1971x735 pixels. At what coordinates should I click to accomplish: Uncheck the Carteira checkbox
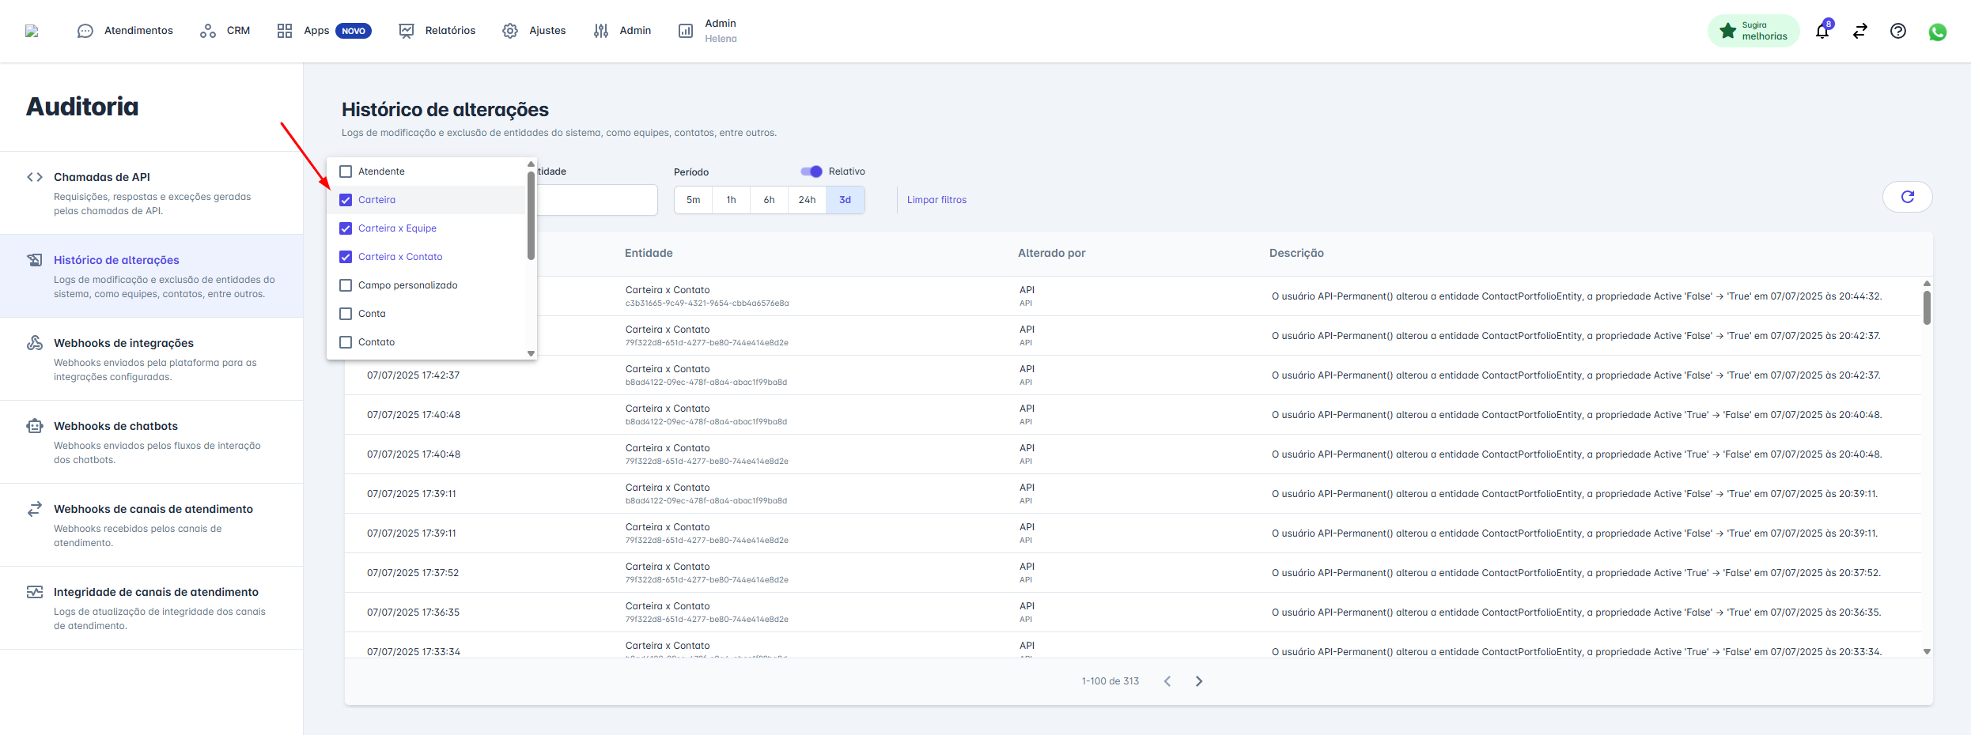coord(346,200)
